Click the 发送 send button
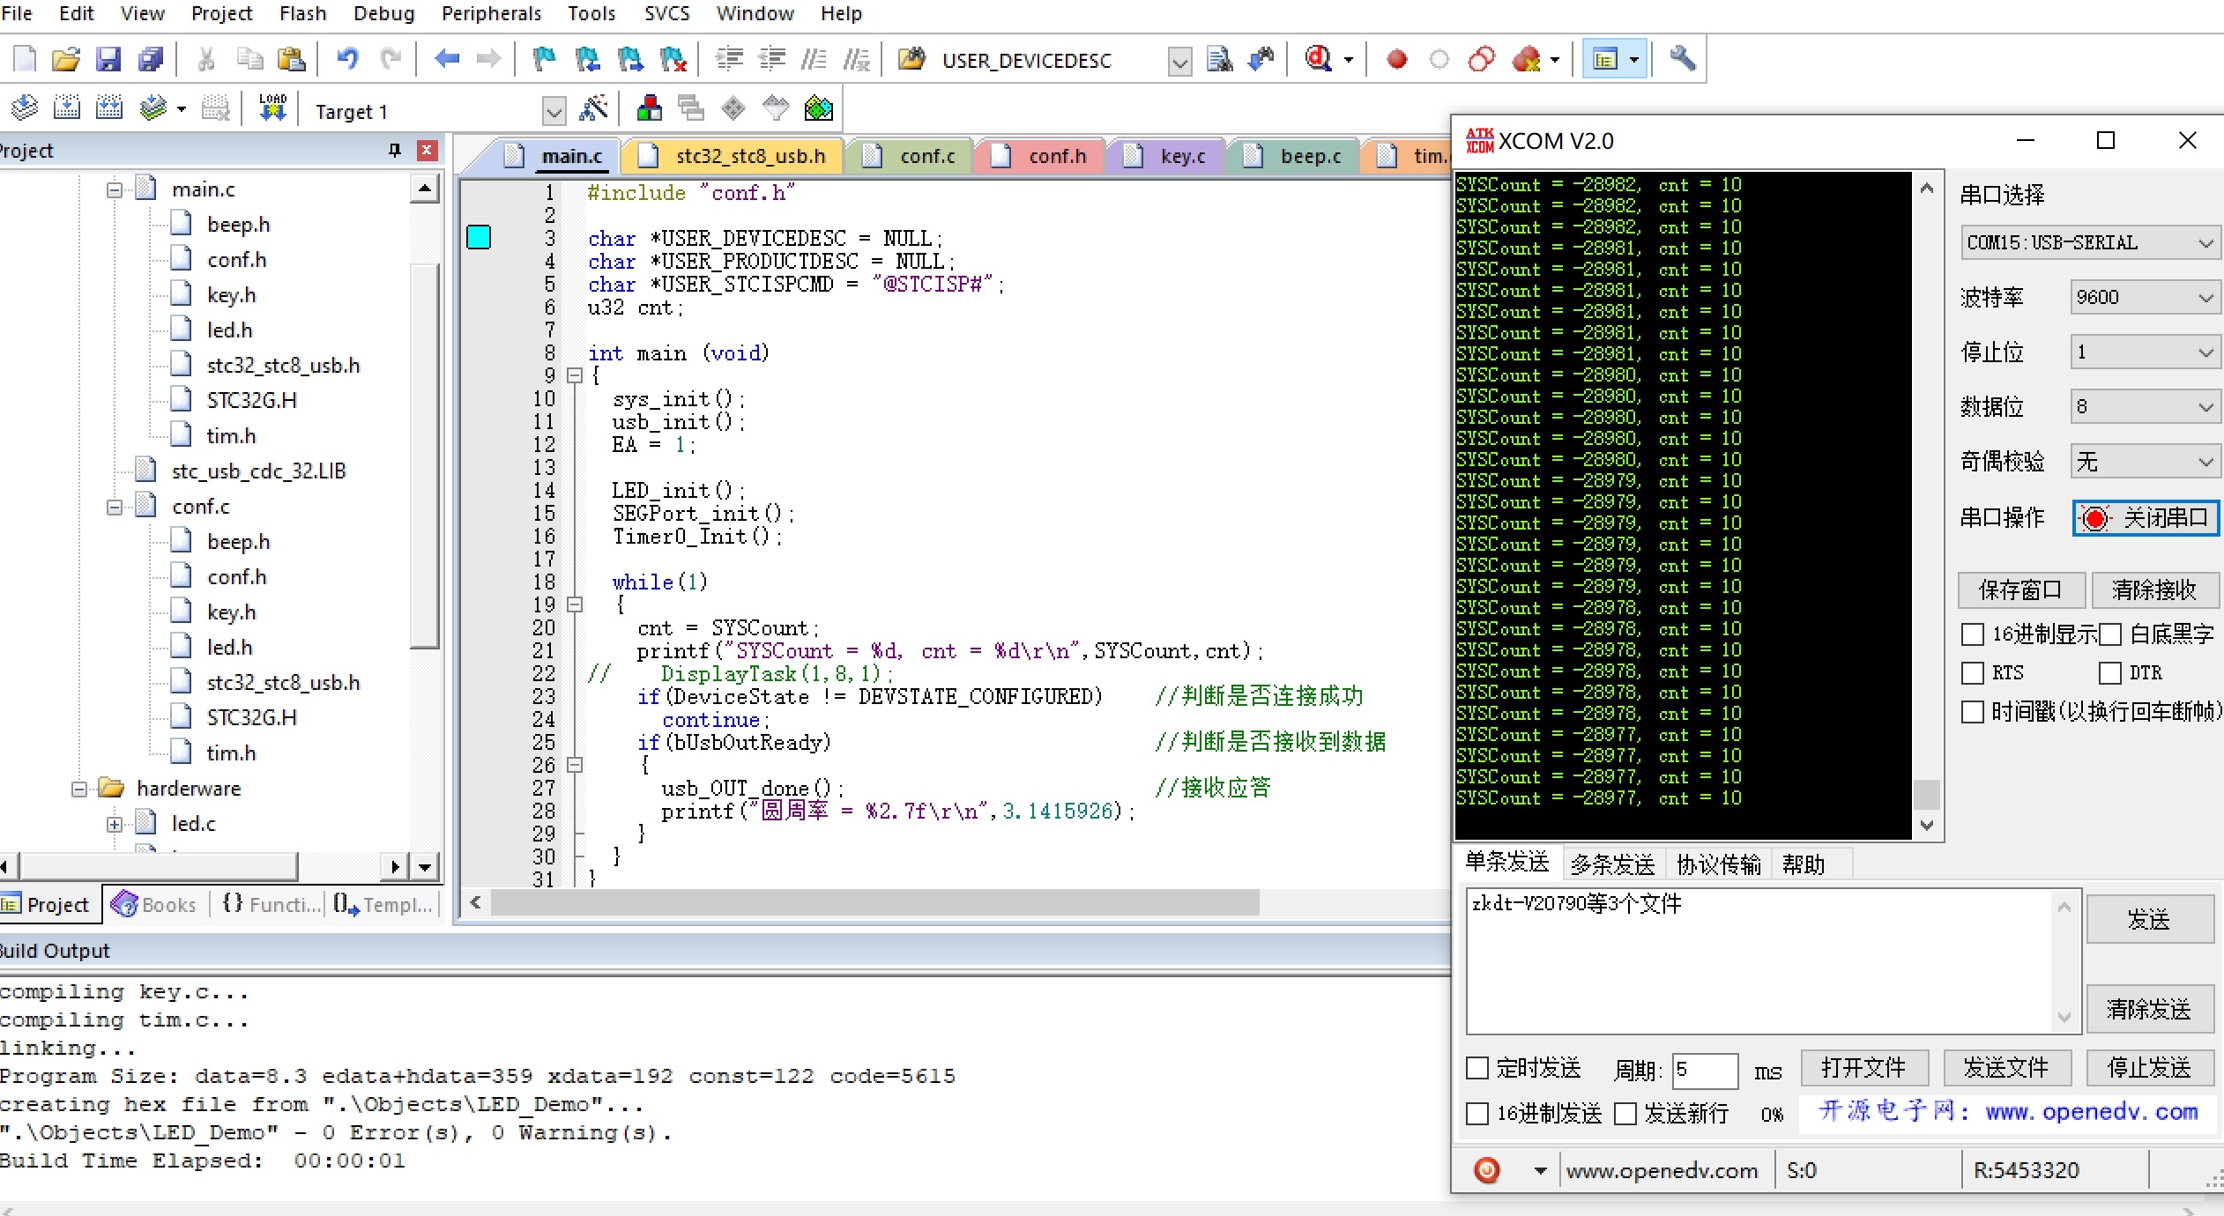The image size is (2224, 1216). click(2149, 920)
